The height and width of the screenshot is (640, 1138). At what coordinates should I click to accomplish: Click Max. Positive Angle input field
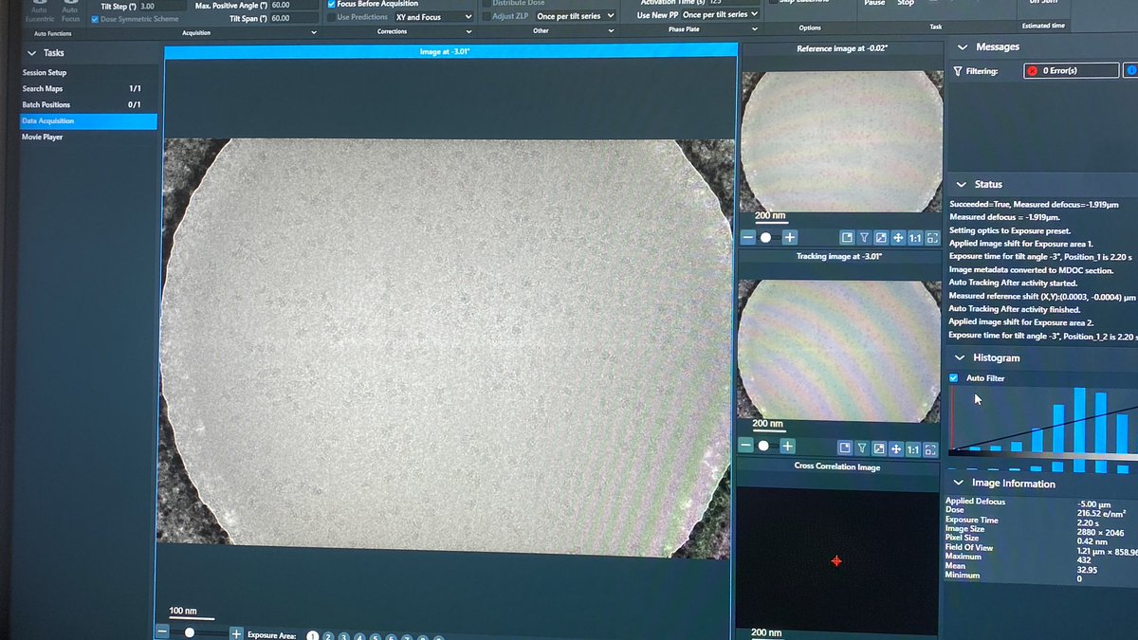293,5
